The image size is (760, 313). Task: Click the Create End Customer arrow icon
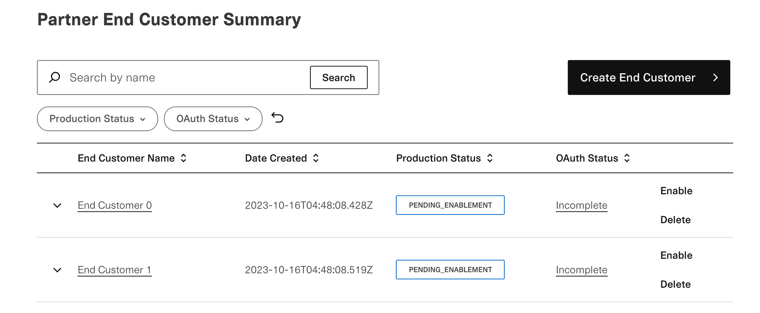pos(715,78)
